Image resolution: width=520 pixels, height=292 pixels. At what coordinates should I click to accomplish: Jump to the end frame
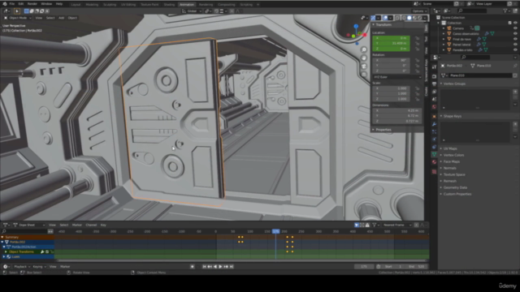click(x=232, y=267)
